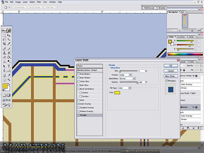204x153 pixels.
Task: Select the Type tool in toolbox
Action: (9, 66)
